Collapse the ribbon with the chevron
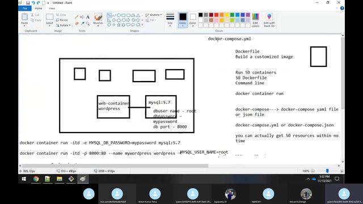This screenshot has width=363, height=204. [337, 8]
